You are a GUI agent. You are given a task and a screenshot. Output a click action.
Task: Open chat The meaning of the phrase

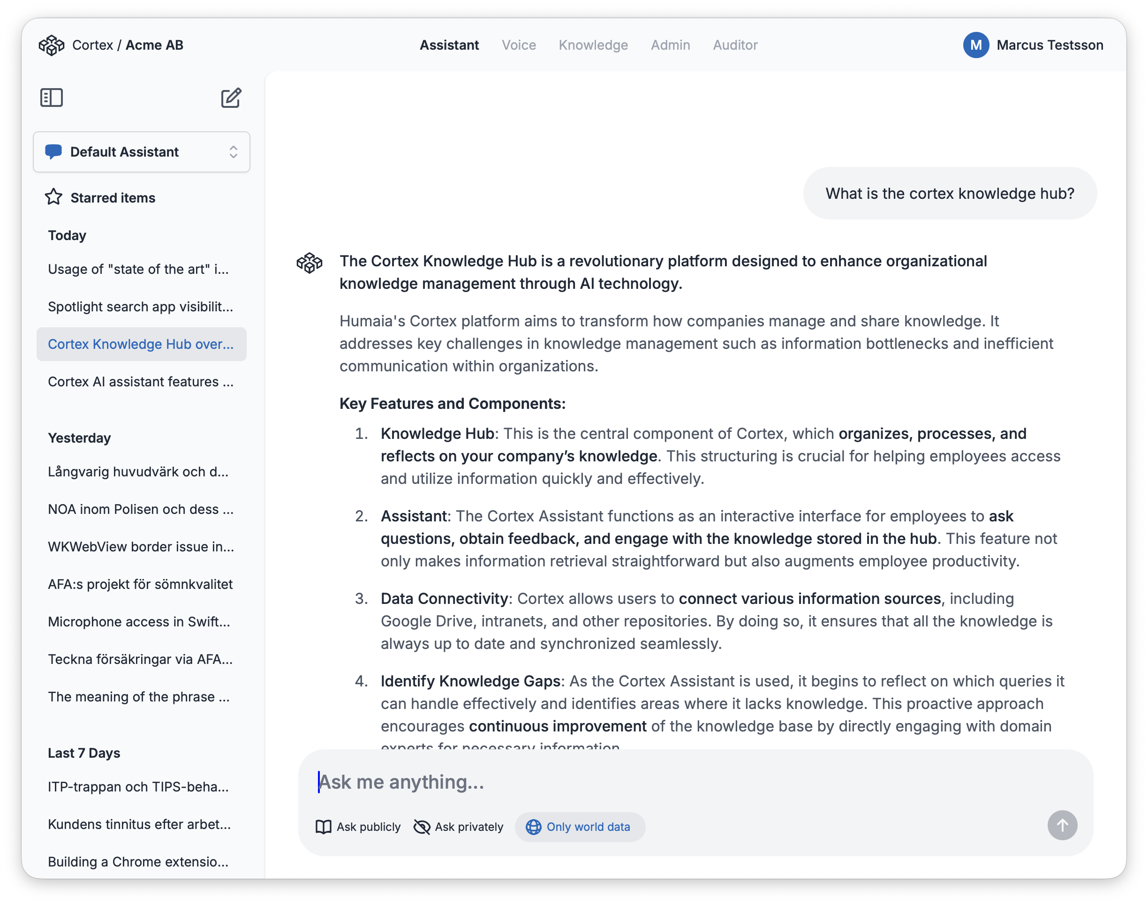click(x=141, y=697)
